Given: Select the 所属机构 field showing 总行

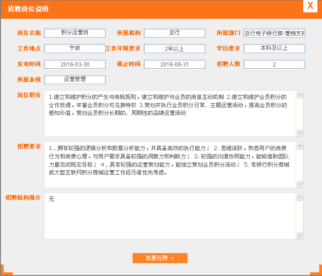Looking at the screenshot, I should [175, 33].
